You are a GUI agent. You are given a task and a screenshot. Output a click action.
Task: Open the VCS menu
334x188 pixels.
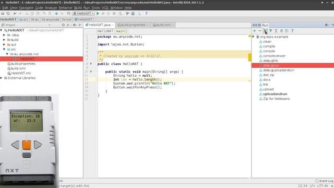(105, 8)
